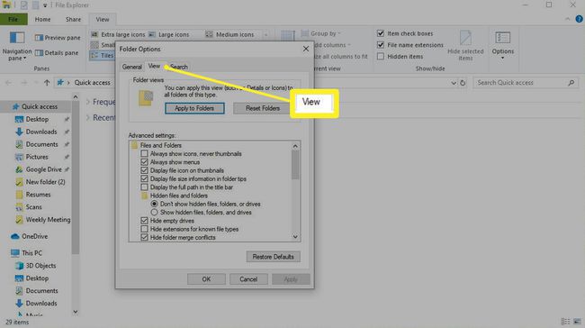Select Extra large icons layout
This screenshot has height=328, width=585.
click(x=118, y=34)
